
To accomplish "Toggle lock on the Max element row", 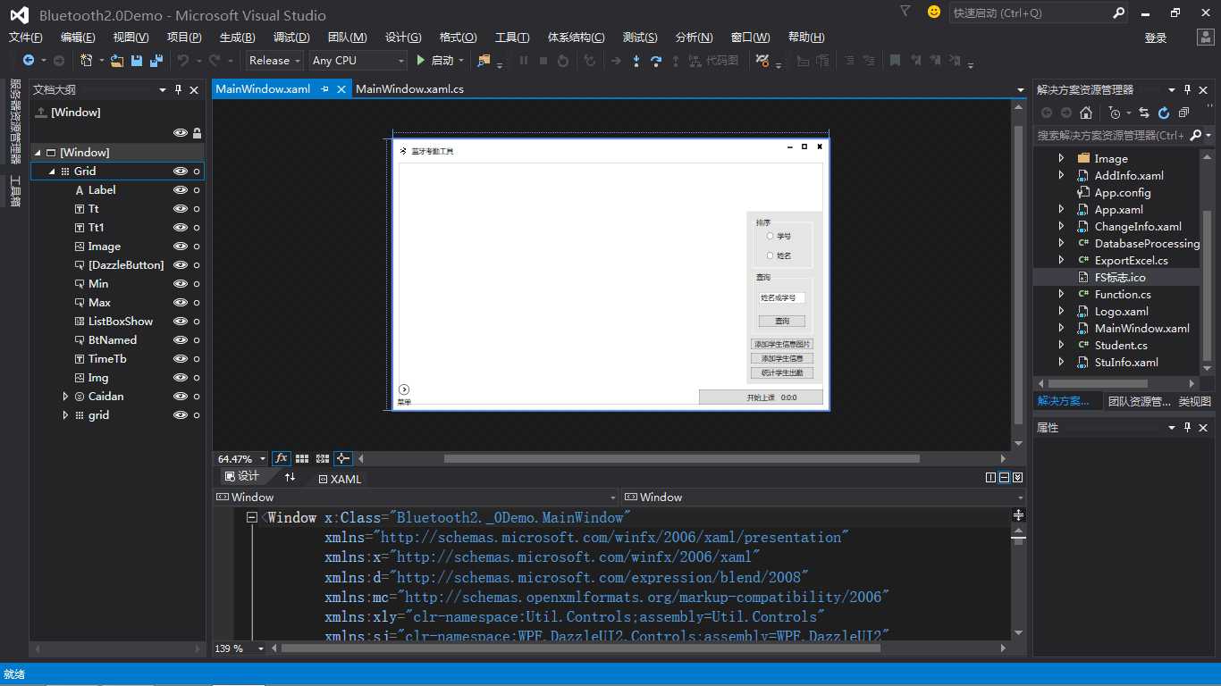I will [197, 303].
